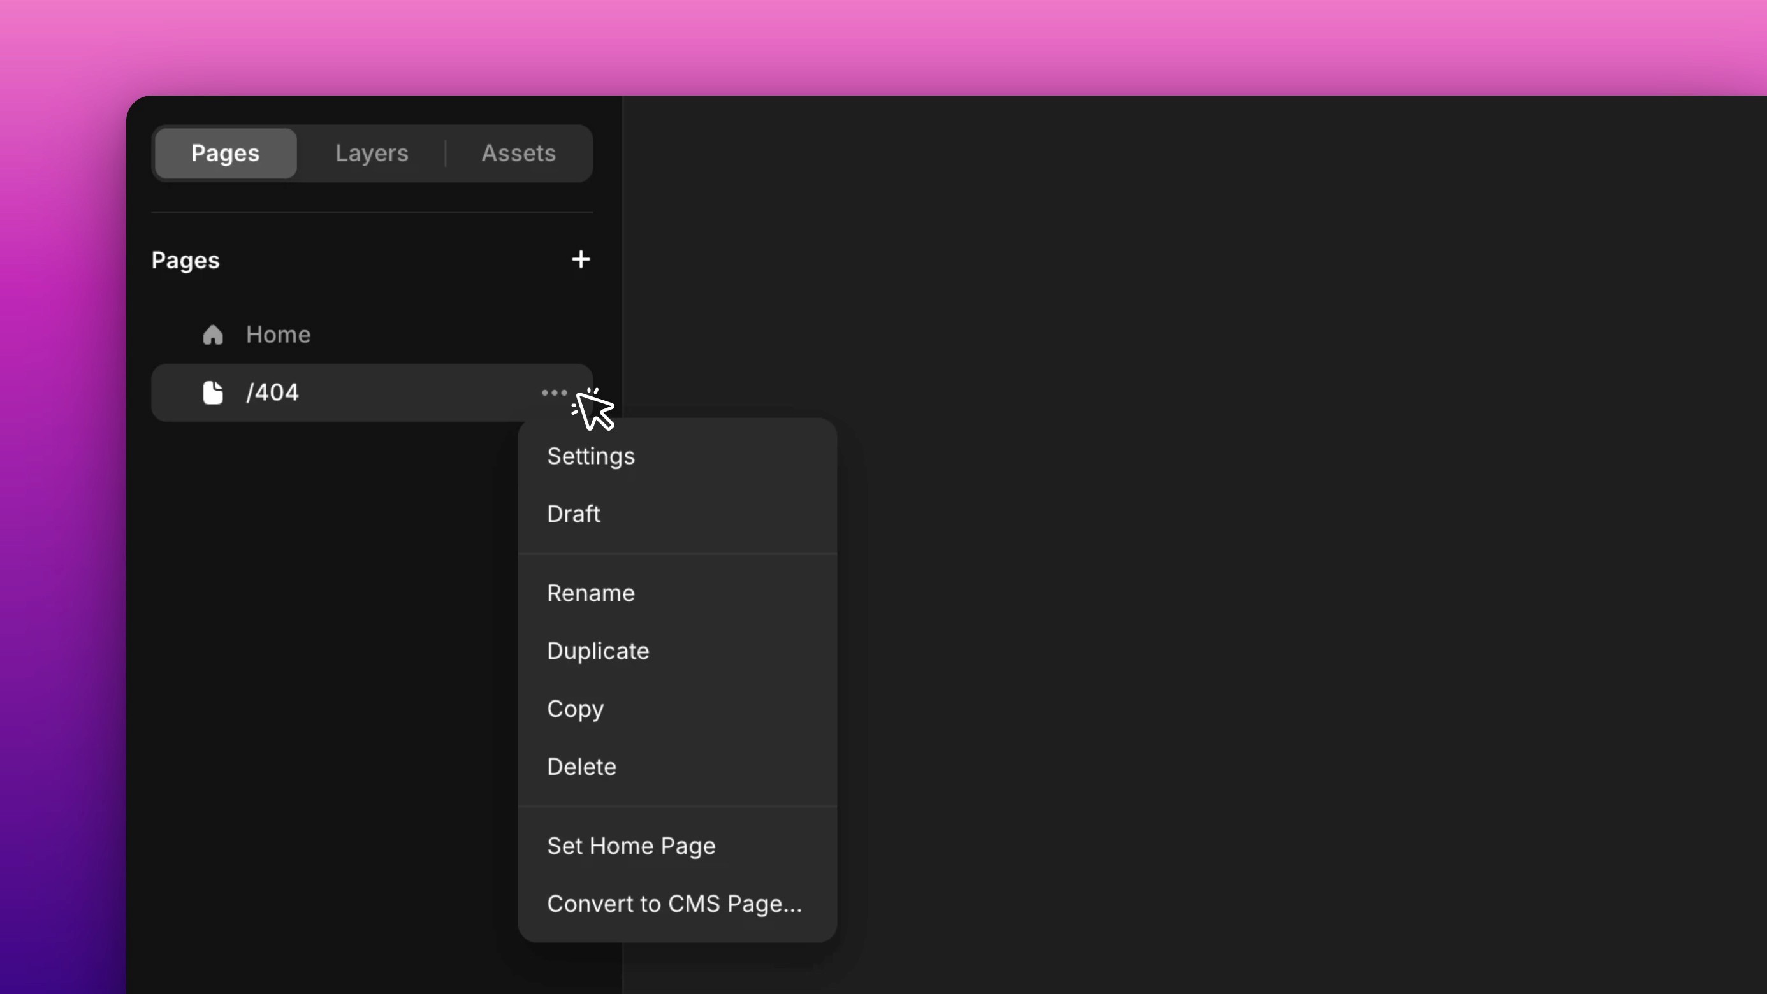The height and width of the screenshot is (994, 1767).
Task: Set /404 as the Home Page
Action: point(630,846)
